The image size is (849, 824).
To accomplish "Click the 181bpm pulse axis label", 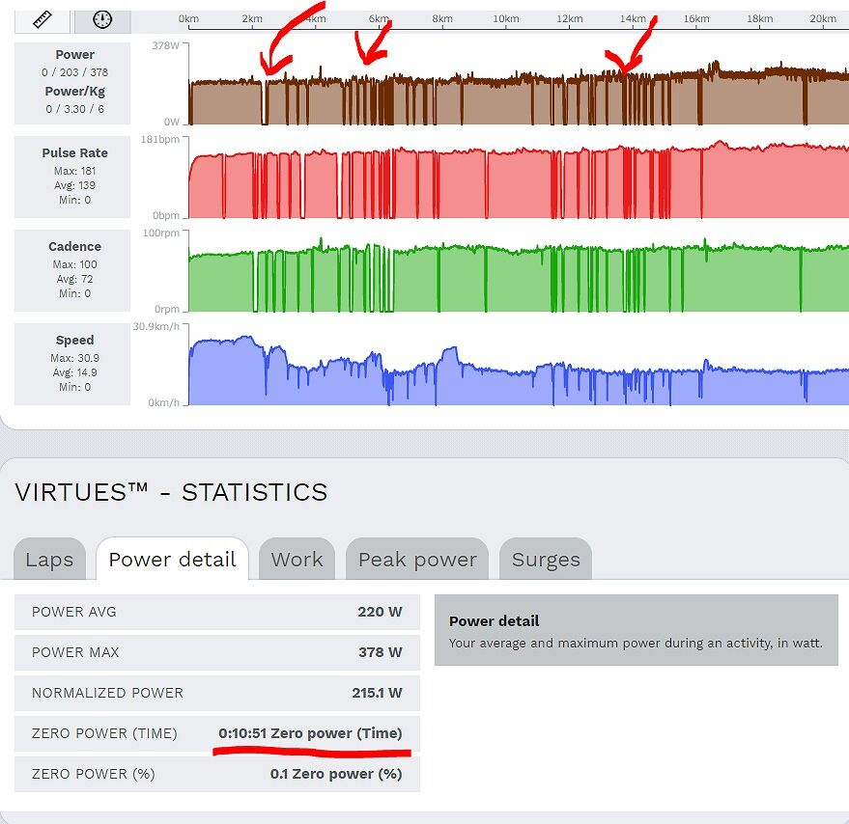I will tap(159, 139).
